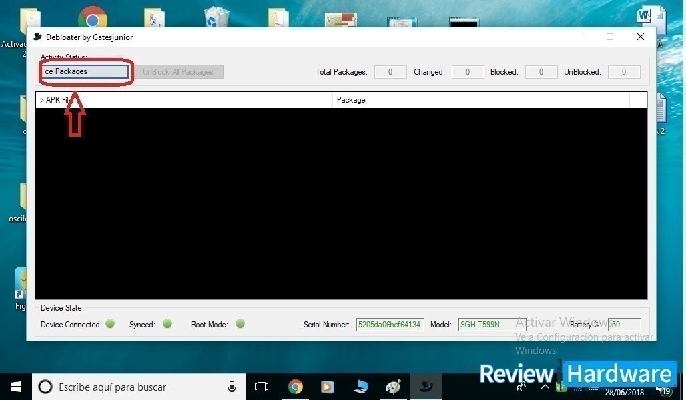
Task: Click the Synced green indicator
Action: pos(167,323)
